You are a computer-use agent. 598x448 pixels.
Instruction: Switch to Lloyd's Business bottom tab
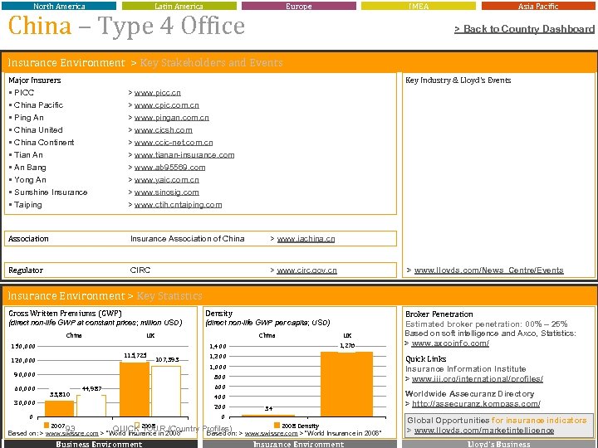tap(499, 444)
